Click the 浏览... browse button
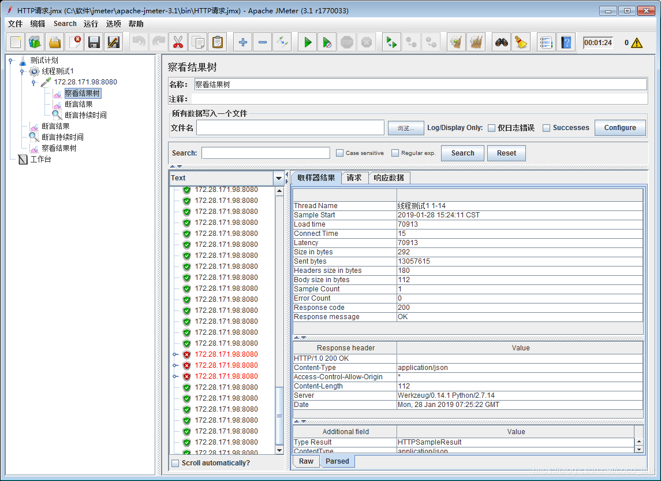The height and width of the screenshot is (481, 661). tap(405, 128)
